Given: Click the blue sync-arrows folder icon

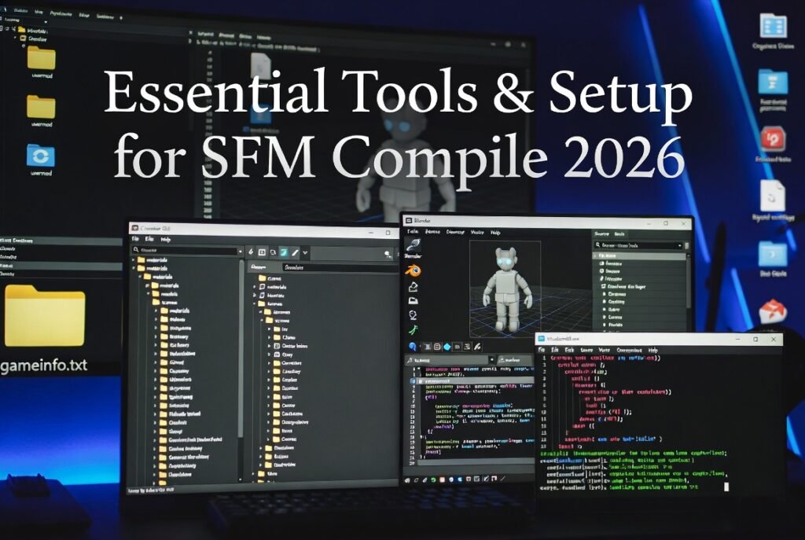Looking at the screenshot, I should (41, 156).
